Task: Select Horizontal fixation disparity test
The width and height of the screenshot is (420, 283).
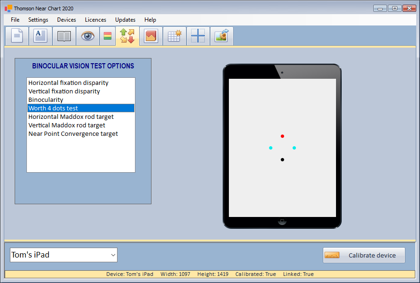Action: click(68, 83)
